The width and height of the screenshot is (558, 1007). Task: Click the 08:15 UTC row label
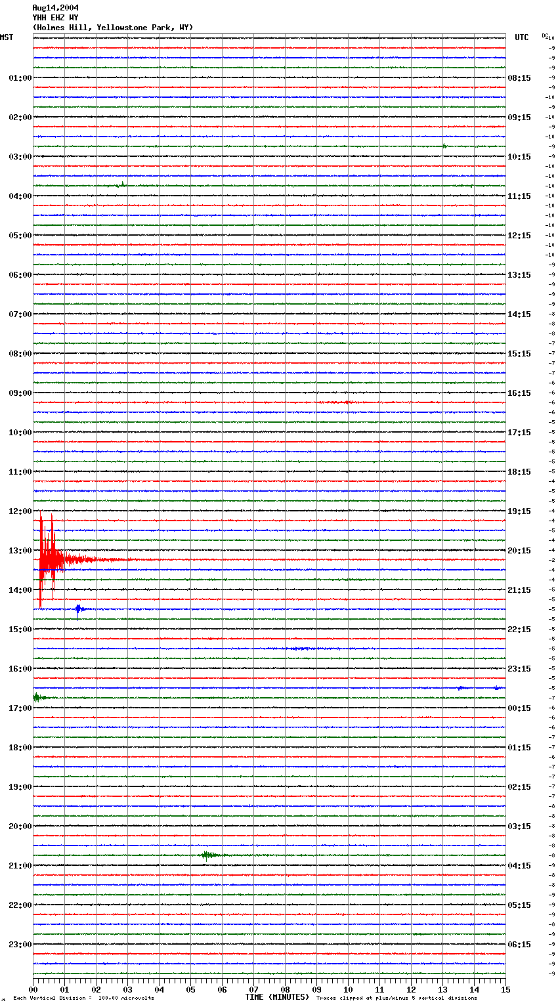click(519, 78)
